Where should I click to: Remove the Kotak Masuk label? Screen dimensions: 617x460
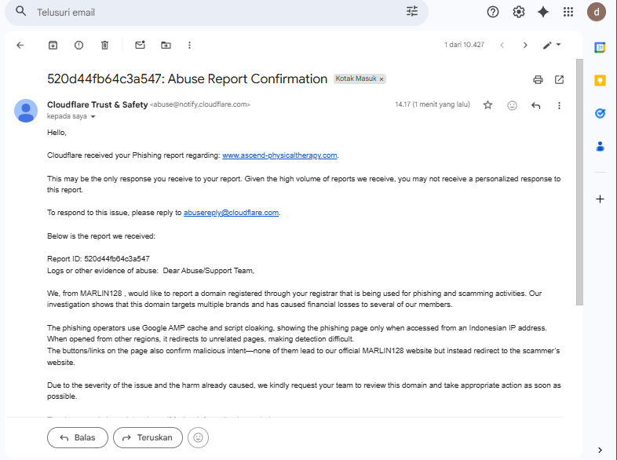tap(382, 79)
